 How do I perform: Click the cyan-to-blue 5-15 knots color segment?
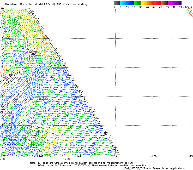[x=127, y=3]
